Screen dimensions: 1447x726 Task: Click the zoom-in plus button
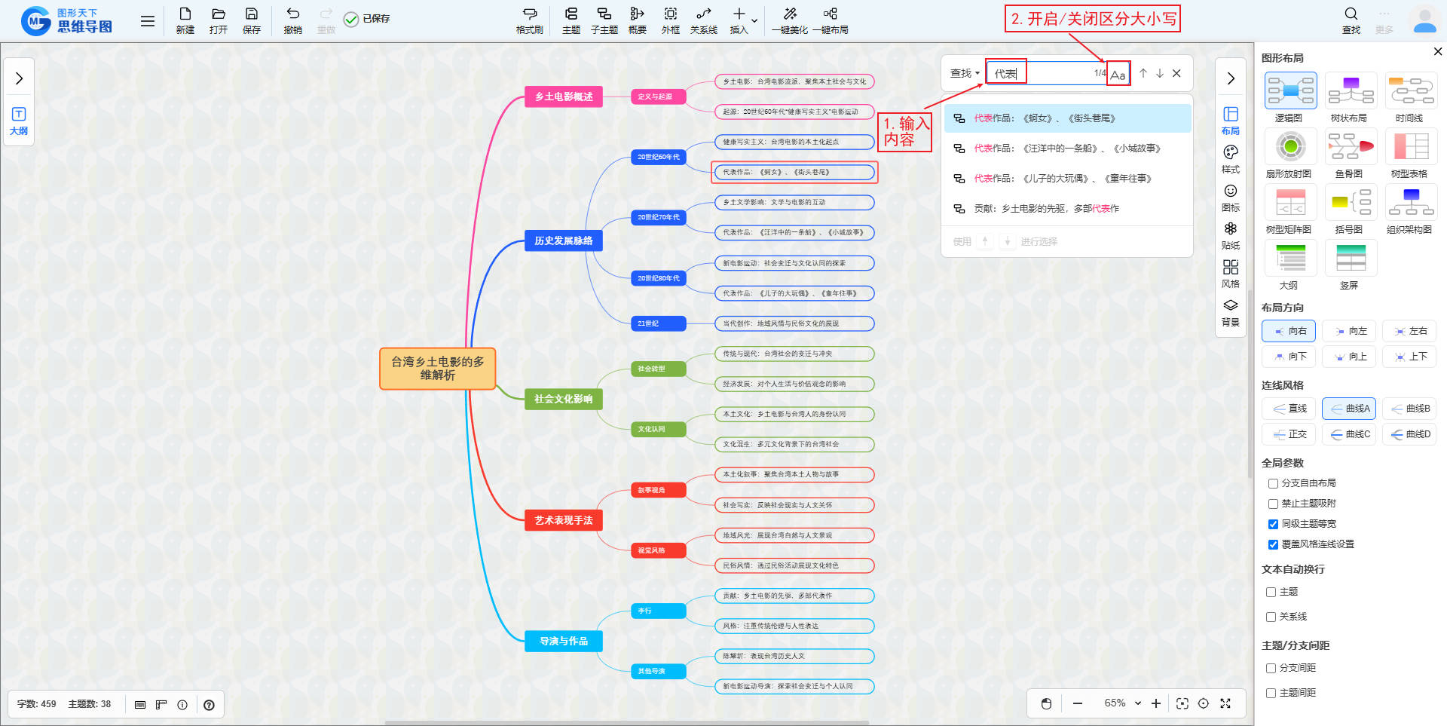coord(1156,703)
